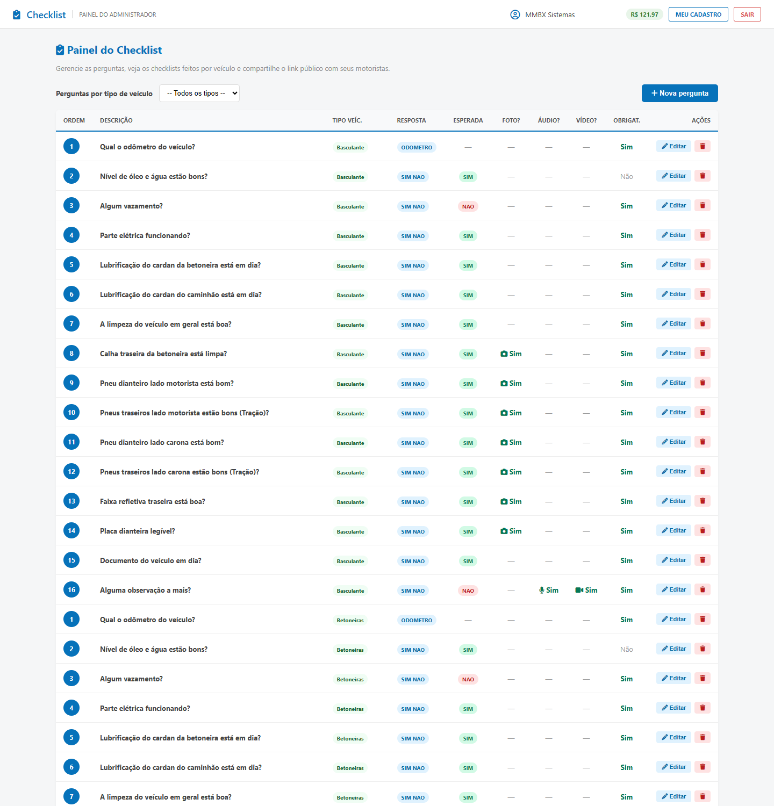774x806 pixels.
Task: Edit Betoneiras question 'Lubrificação do cardan da betoneira'
Action: point(674,737)
